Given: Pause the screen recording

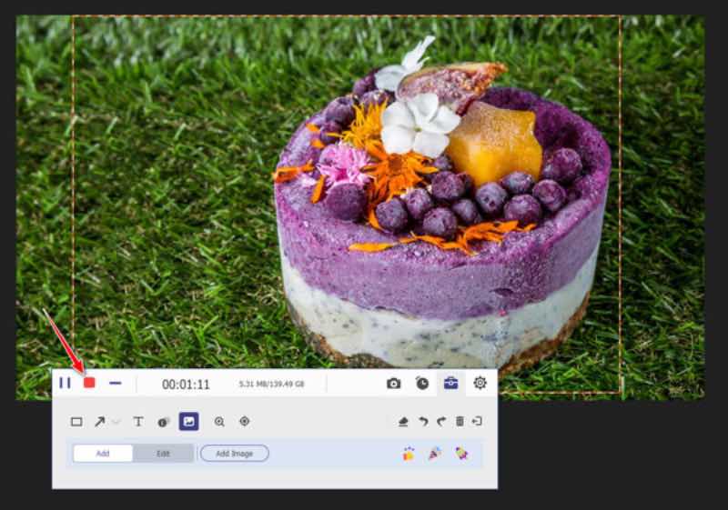Looking at the screenshot, I should [65, 383].
